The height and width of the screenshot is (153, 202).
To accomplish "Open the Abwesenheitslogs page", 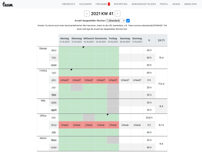I will pyautogui.click(x=143, y=4).
